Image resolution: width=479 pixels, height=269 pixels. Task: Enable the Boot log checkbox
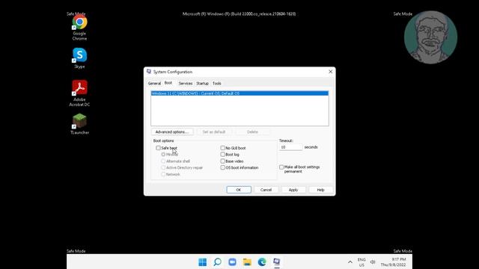tap(223, 155)
